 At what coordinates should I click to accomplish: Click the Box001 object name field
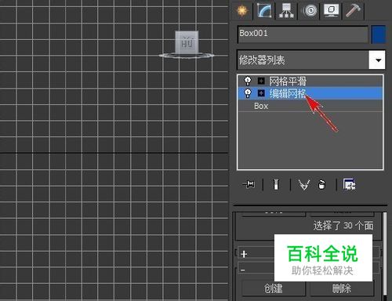click(x=303, y=34)
